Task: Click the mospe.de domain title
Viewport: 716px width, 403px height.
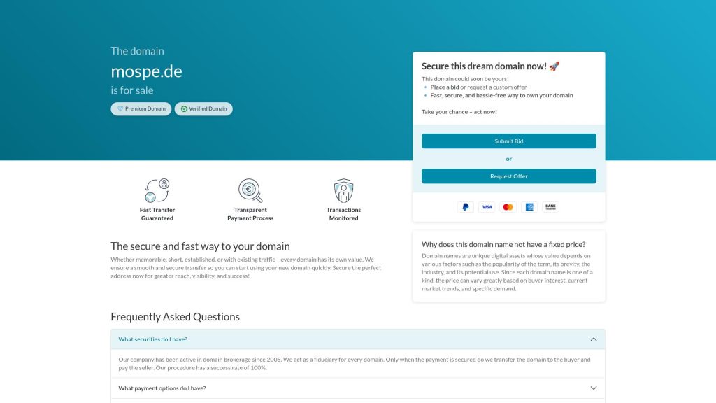Action: click(146, 71)
